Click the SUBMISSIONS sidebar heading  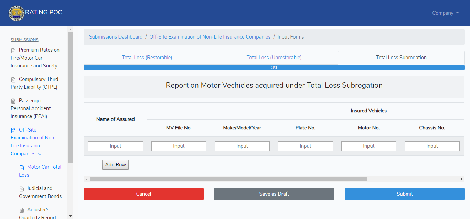[x=24, y=40]
